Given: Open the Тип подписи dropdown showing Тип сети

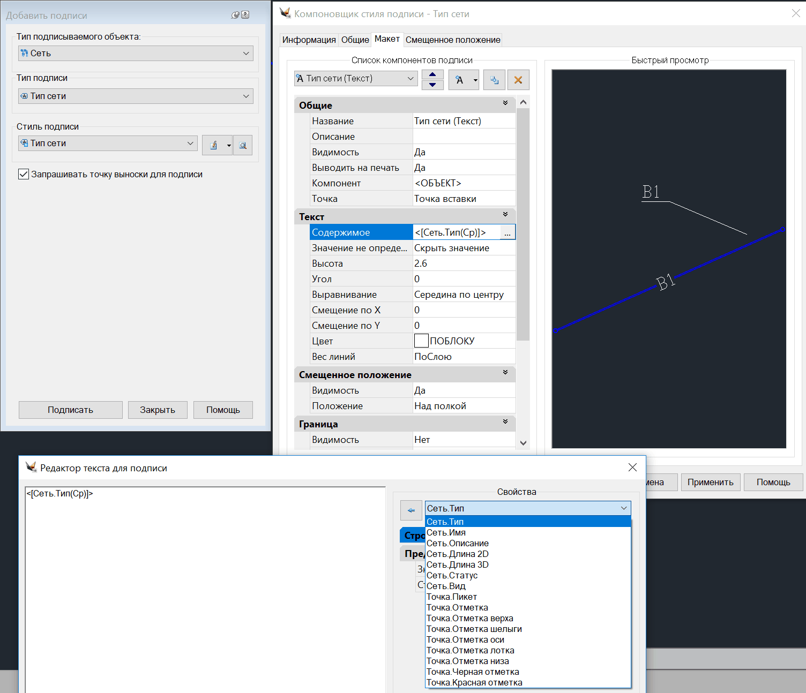Looking at the screenshot, I should 136,96.
